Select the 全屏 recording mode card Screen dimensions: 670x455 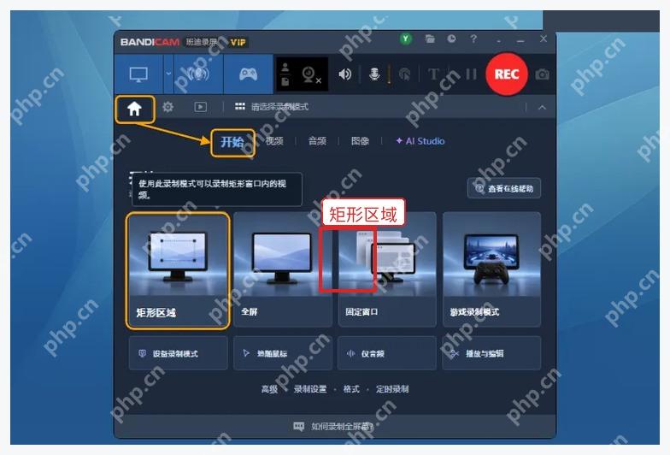point(282,270)
